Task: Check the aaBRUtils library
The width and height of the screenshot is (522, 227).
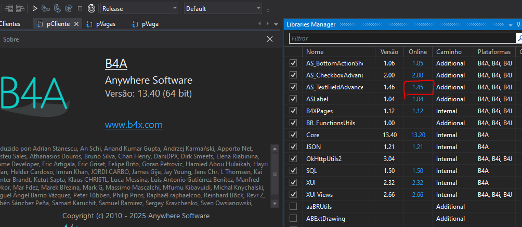Action: pyautogui.click(x=293, y=207)
